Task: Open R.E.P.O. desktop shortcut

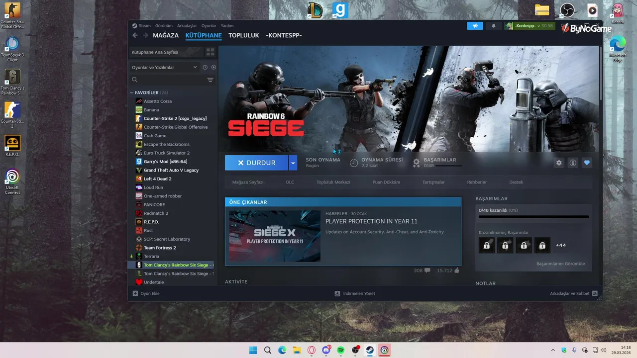Action: (x=12, y=146)
